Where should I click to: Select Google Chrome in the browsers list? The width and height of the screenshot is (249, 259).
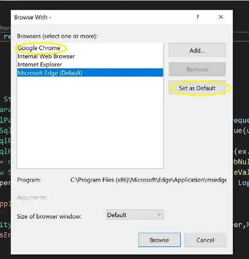pyautogui.click(x=90, y=48)
